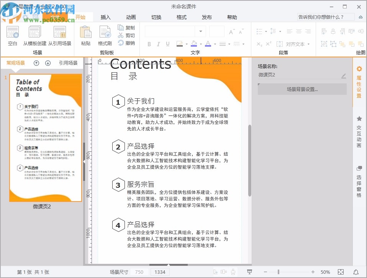Switch to the 插入 ribbon tab

[x=105, y=17]
